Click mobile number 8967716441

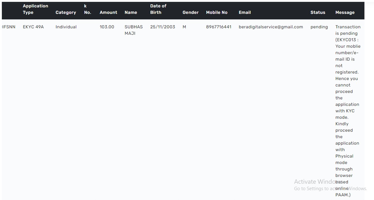coord(219,27)
